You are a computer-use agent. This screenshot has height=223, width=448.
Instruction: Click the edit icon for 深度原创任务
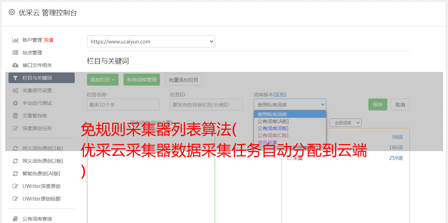tap(15, 128)
